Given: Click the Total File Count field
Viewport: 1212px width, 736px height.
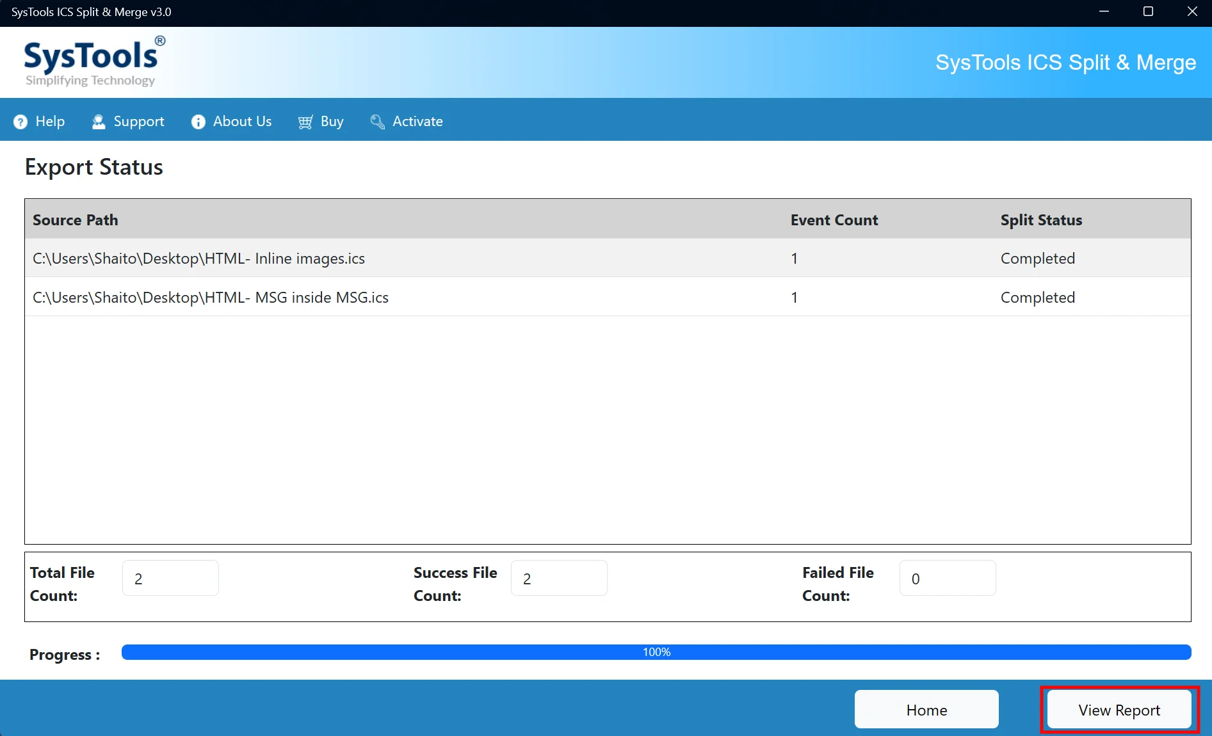Looking at the screenshot, I should pyautogui.click(x=170, y=578).
